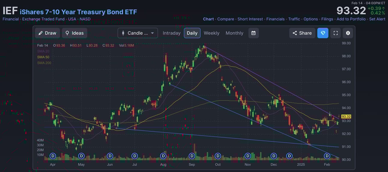The height and width of the screenshot is (172, 388).
Task: Click the Financial sector link
Action: click(x=11, y=19)
